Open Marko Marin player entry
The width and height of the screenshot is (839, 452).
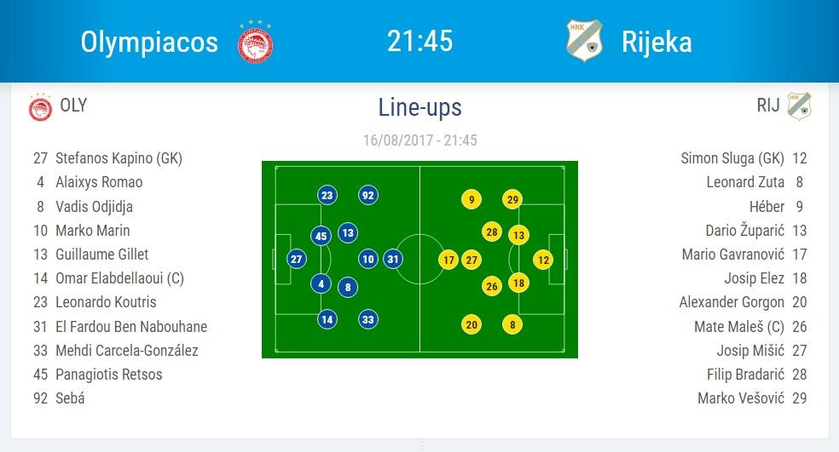92,230
